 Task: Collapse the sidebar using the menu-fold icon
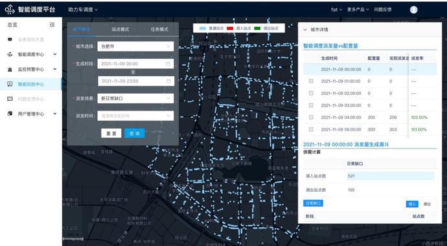pyautogui.click(x=52, y=25)
